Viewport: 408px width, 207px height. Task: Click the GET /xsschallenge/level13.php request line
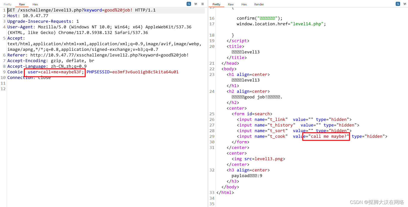click(x=82, y=10)
